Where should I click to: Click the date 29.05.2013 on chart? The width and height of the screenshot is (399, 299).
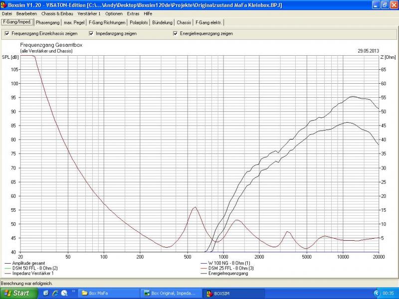(x=368, y=51)
